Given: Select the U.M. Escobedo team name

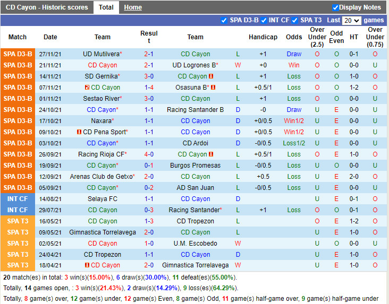Looking at the screenshot, I should [195, 244].
